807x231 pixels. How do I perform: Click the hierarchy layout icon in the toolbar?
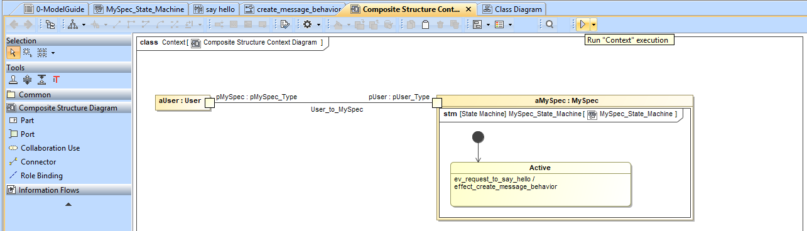[x=73, y=24]
